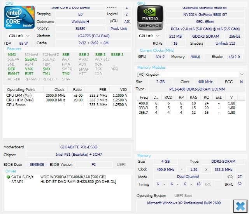Click the 65 W TDP value
Viewport: 249px width, 214px height.
pos(23,43)
